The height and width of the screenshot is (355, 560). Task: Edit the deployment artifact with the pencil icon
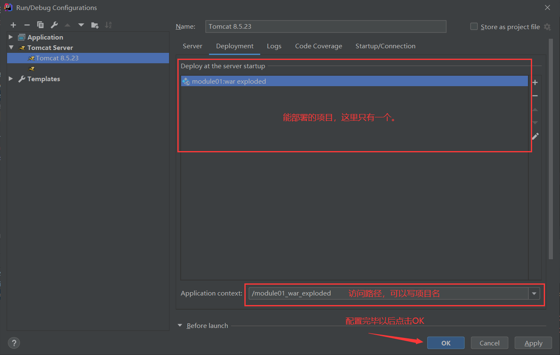pyautogui.click(x=535, y=136)
